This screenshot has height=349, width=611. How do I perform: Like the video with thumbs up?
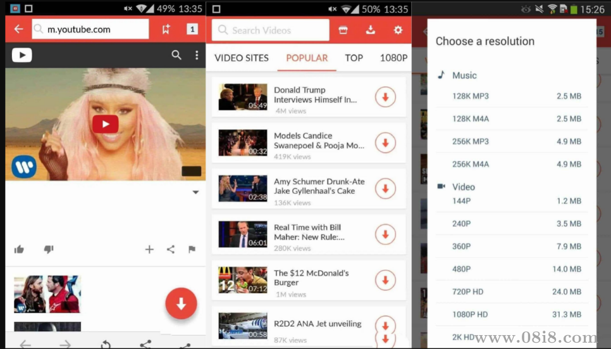click(19, 249)
